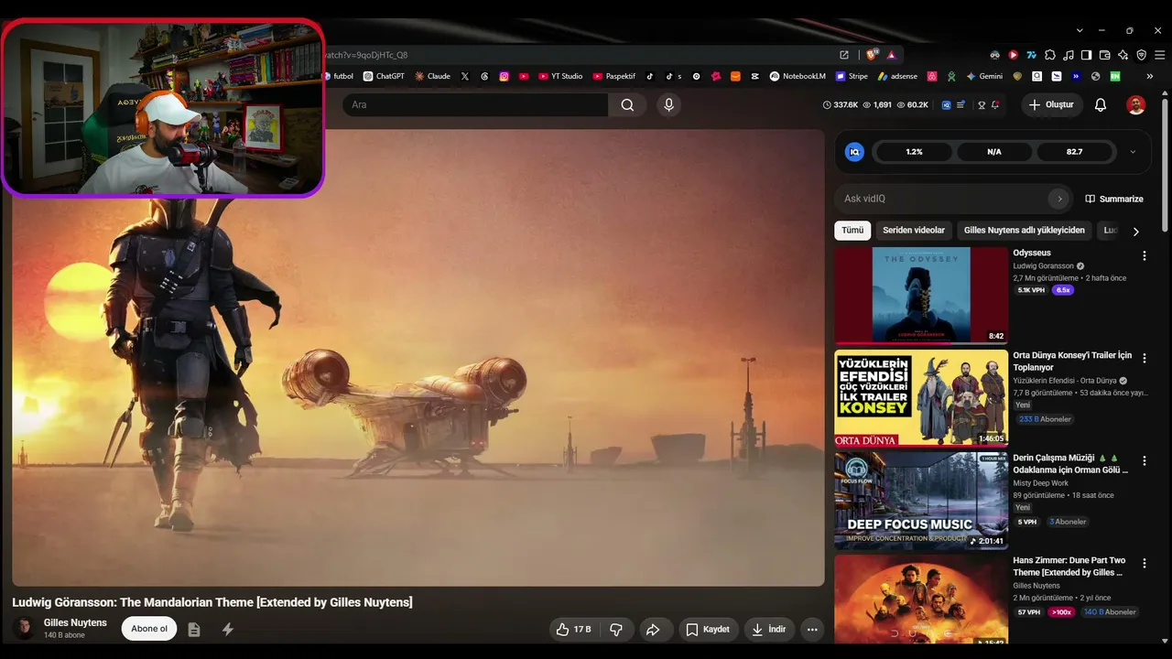Screen dimensions: 1172x659
Task: Open options for Derin Çalışma Müziği video
Action: click(x=1144, y=461)
